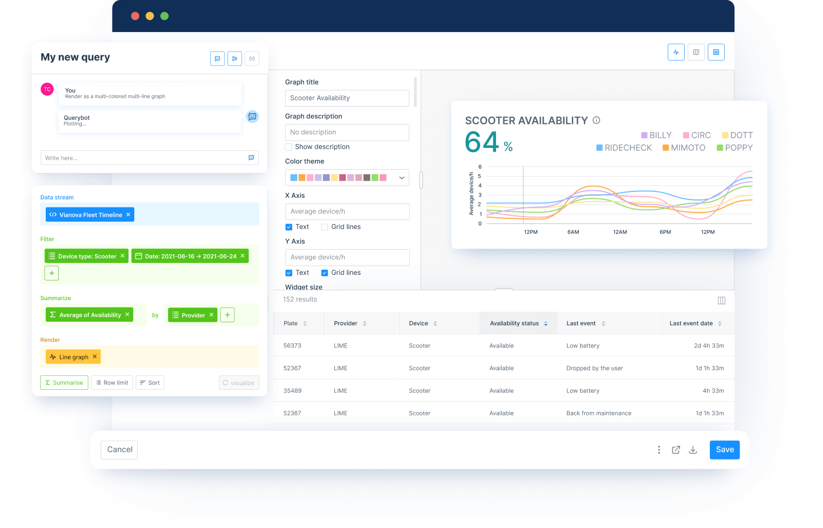
Task: Uncheck the X Axis Text checkbox
Action: (289, 227)
